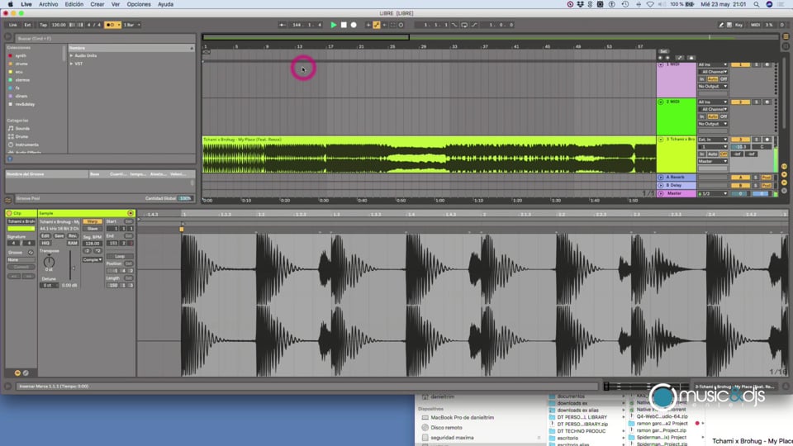Set track 1 MIDI monitor to Off
This screenshot has width=793, height=446.
tap(724, 79)
